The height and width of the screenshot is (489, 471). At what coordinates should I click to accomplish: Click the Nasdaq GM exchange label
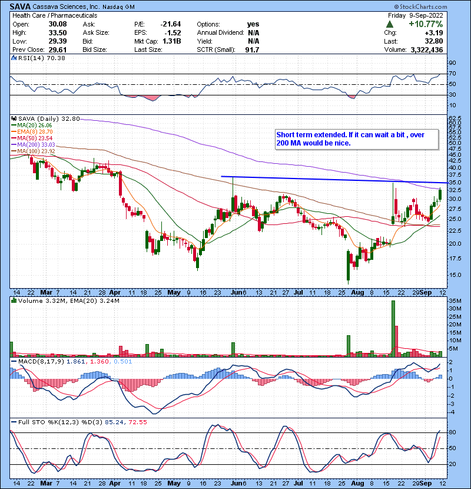click(x=118, y=6)
